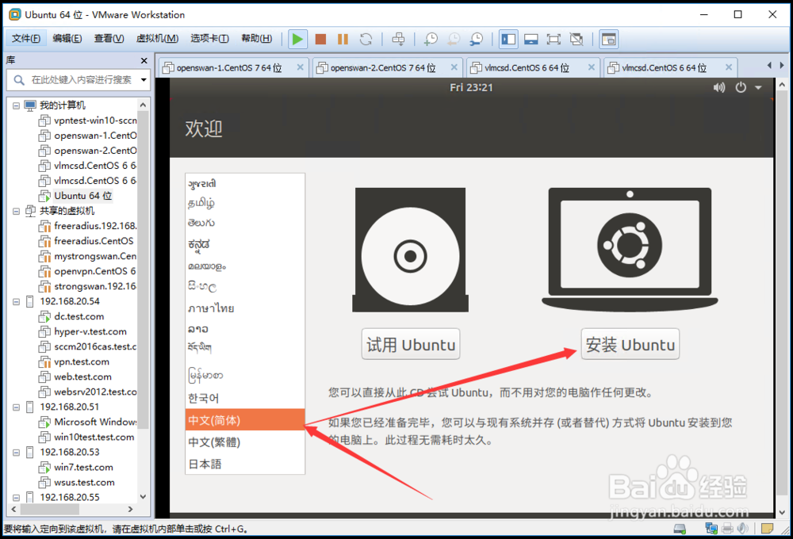This screenshot has height=539, width=793.
Task: Open the 选项卡(T) menu
Action: [x=209, y=38]
